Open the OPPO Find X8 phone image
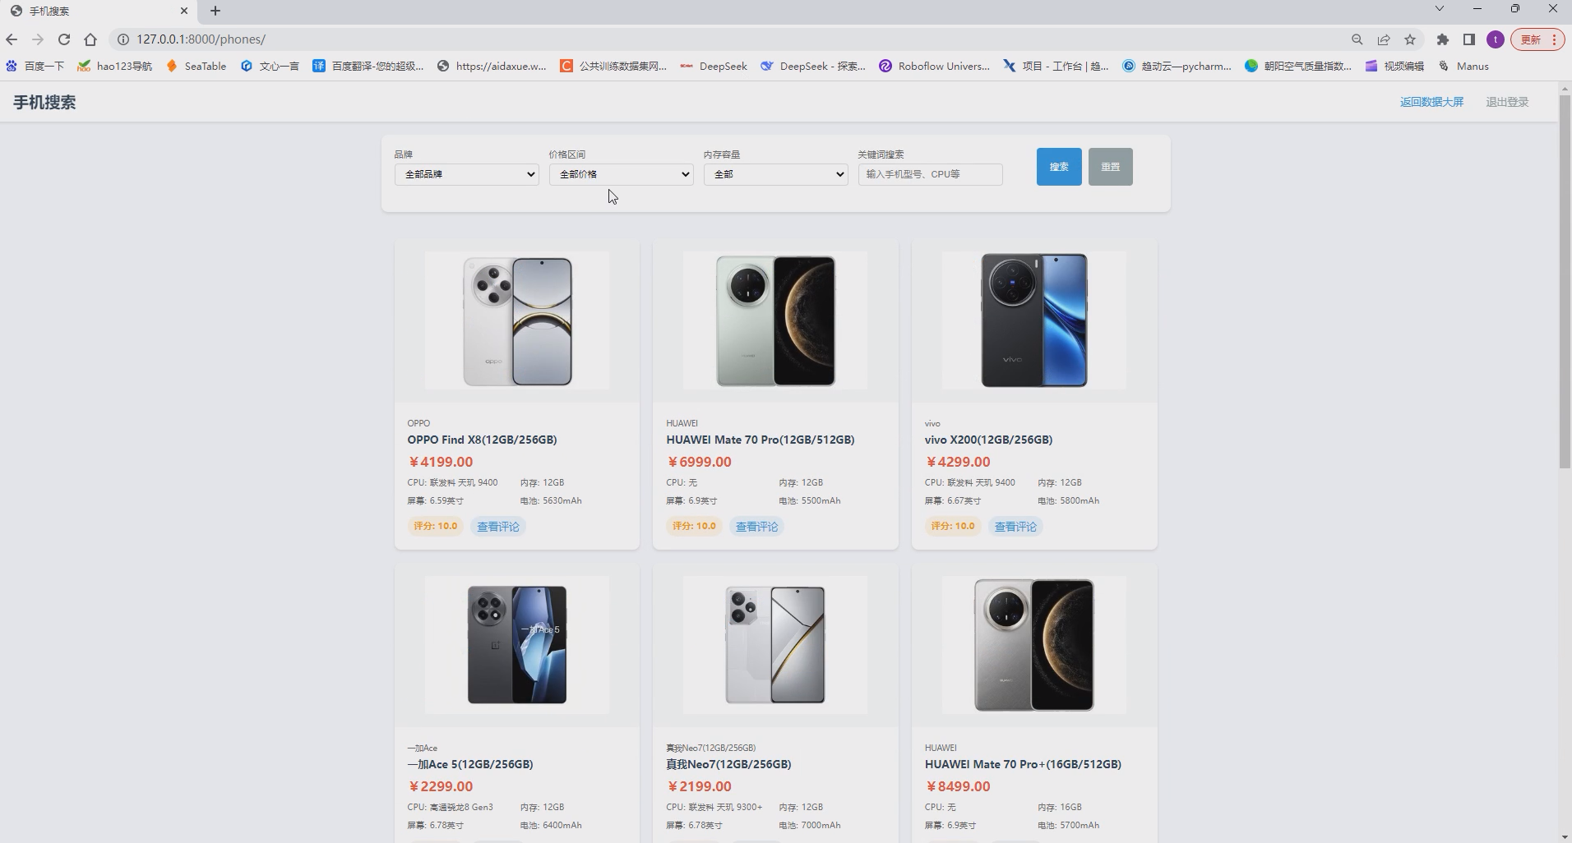Screen dimensions: 1572x843 click(517, 320)
